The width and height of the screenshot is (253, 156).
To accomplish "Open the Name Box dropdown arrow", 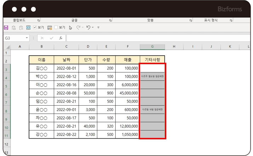I will pos(27,38).
